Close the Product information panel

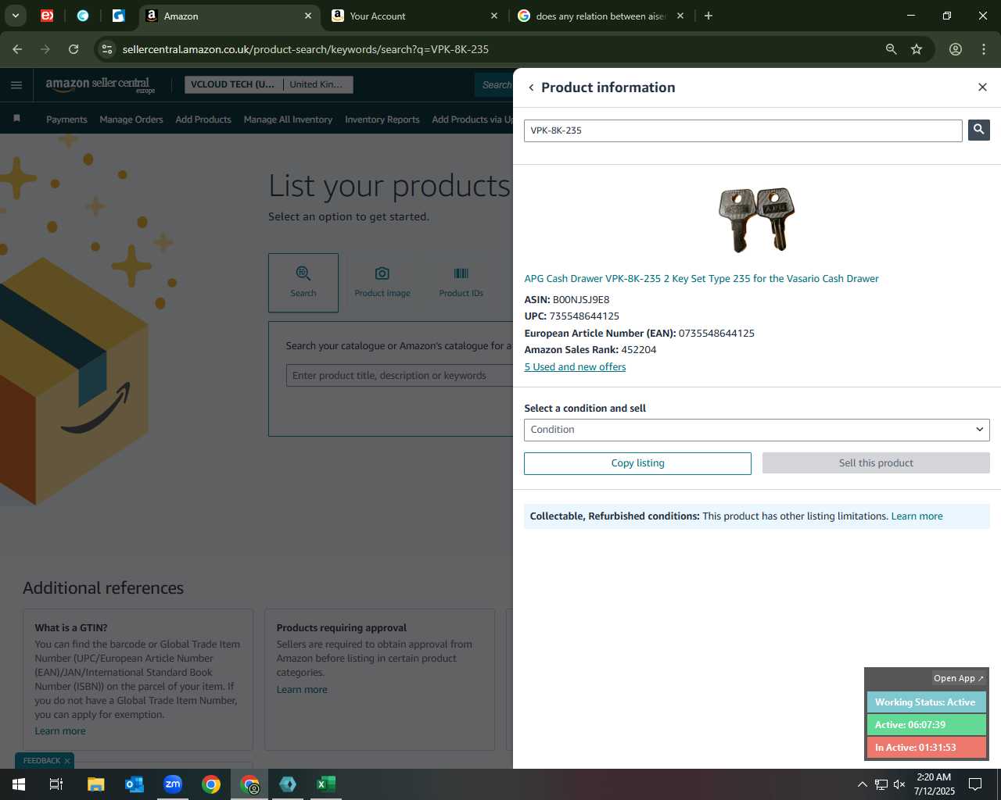tap(982, 87)
